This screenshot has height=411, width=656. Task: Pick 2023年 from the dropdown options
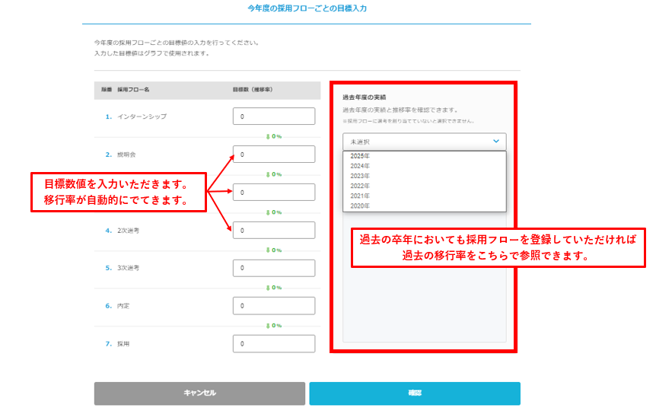pos(360,176)
